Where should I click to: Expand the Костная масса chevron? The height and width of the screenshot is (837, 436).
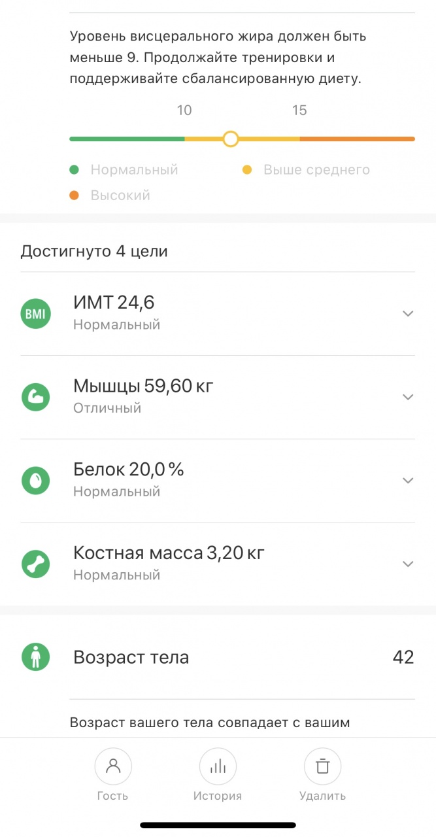coord(408,564)
